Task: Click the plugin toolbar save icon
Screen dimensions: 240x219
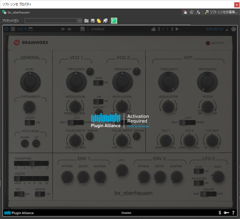Action: (82, 29)
